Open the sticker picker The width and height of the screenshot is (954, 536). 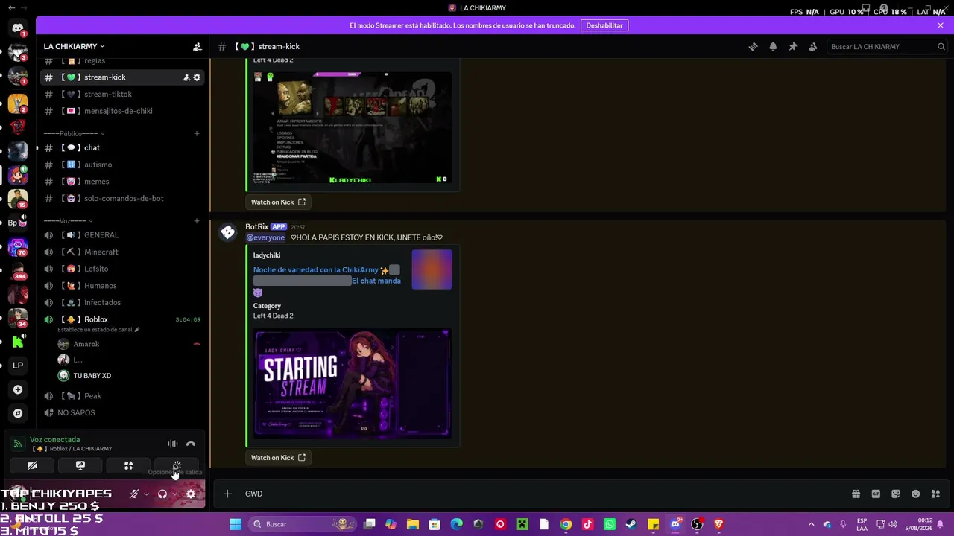pos(896,494)
